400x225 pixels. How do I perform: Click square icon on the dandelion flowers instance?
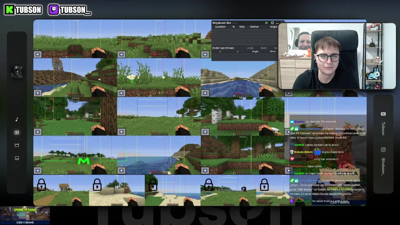click(x=121, y=93)
